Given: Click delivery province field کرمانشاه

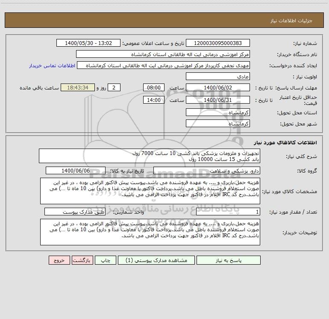Looking at the screenshot, I should click(x=218, y=112).
